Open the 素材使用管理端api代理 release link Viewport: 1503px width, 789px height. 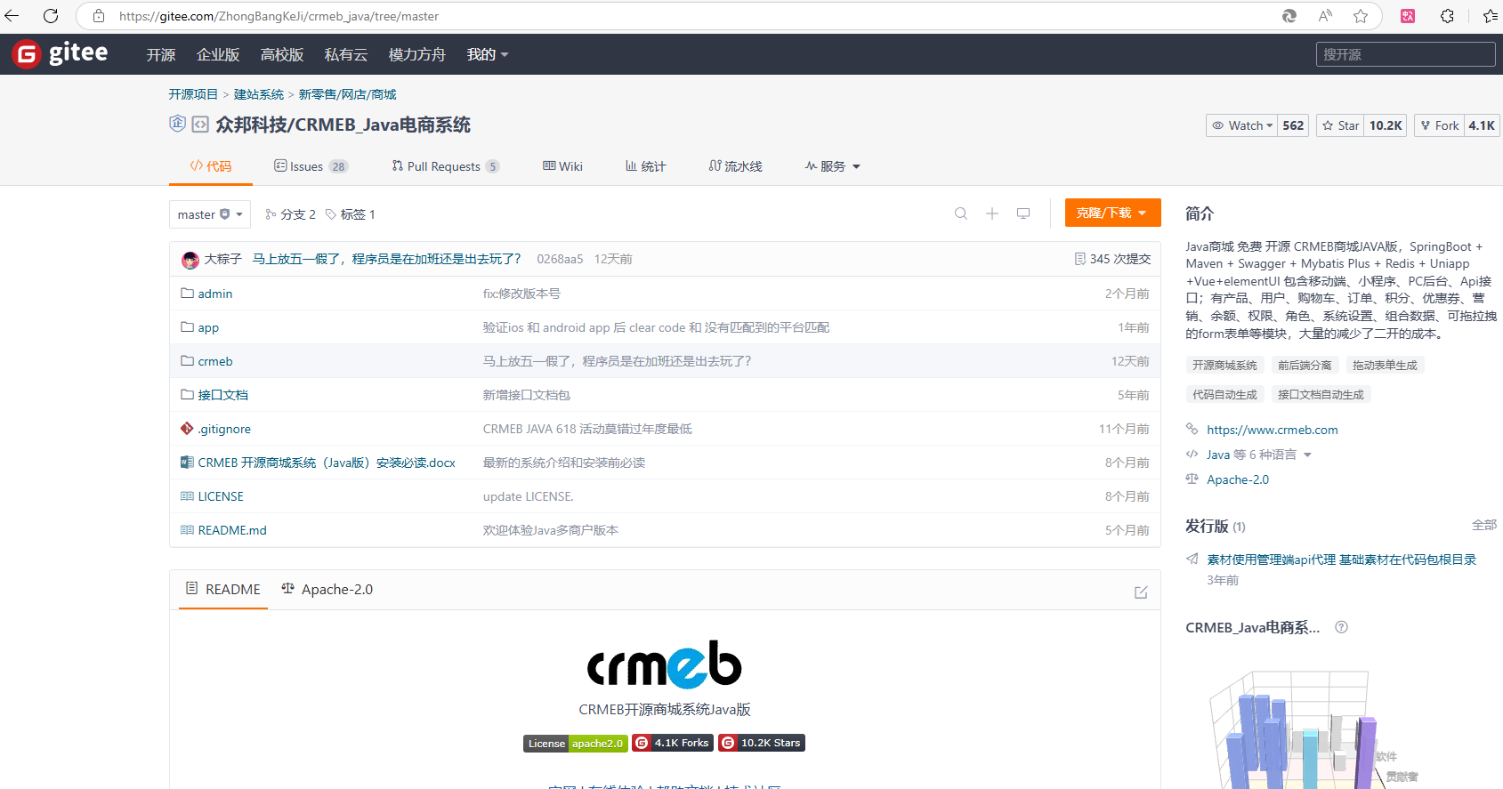point(1342,560)
